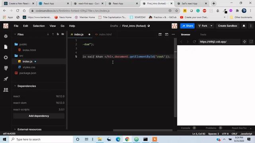255x143 pixels.
Task: Open the Go menu
Action: [63, 26]
